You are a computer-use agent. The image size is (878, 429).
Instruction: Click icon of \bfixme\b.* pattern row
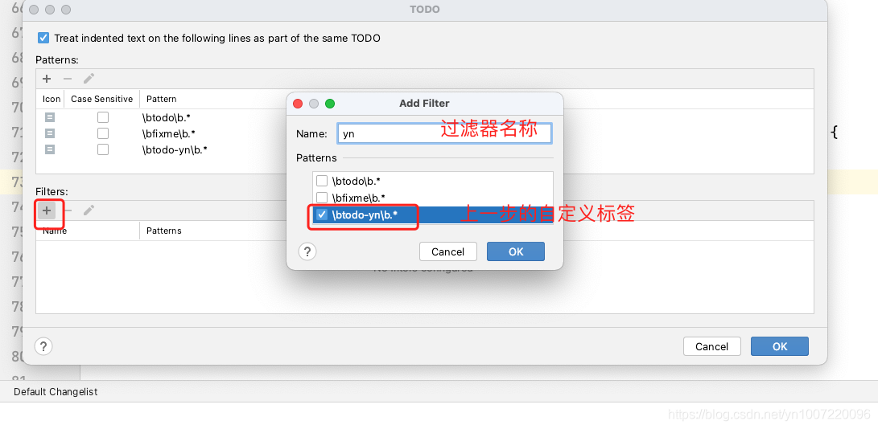pyautogui.click(x=50, y=133)
